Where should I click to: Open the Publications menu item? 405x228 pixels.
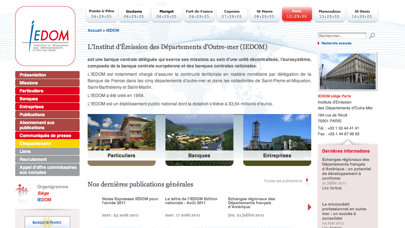47,115
